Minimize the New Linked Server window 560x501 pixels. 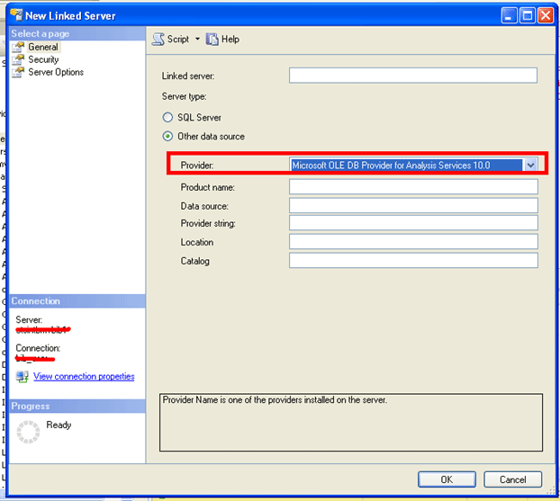pyautogui.click(x=509, y=15)
